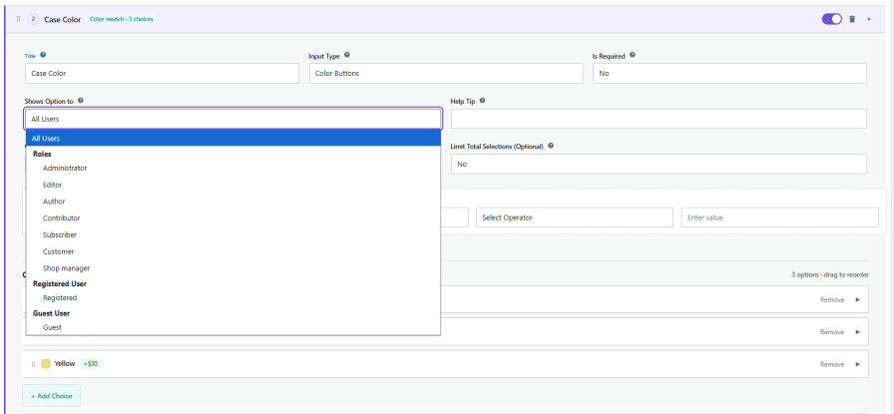This screenshot has width=894, height=414.
Task: Remove the second color choice
Action: coord(832,332)
